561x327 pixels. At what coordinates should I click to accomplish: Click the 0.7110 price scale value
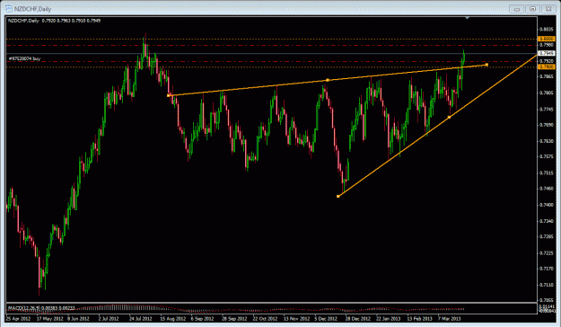tap(547, 285)
